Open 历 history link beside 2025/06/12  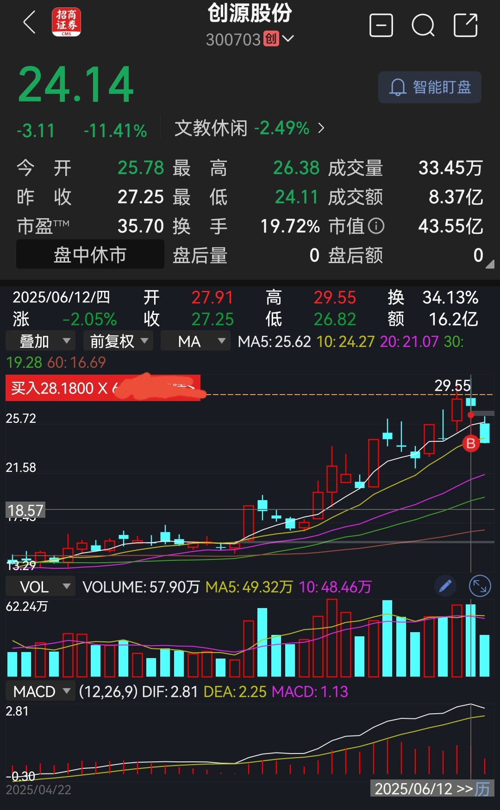482,789
